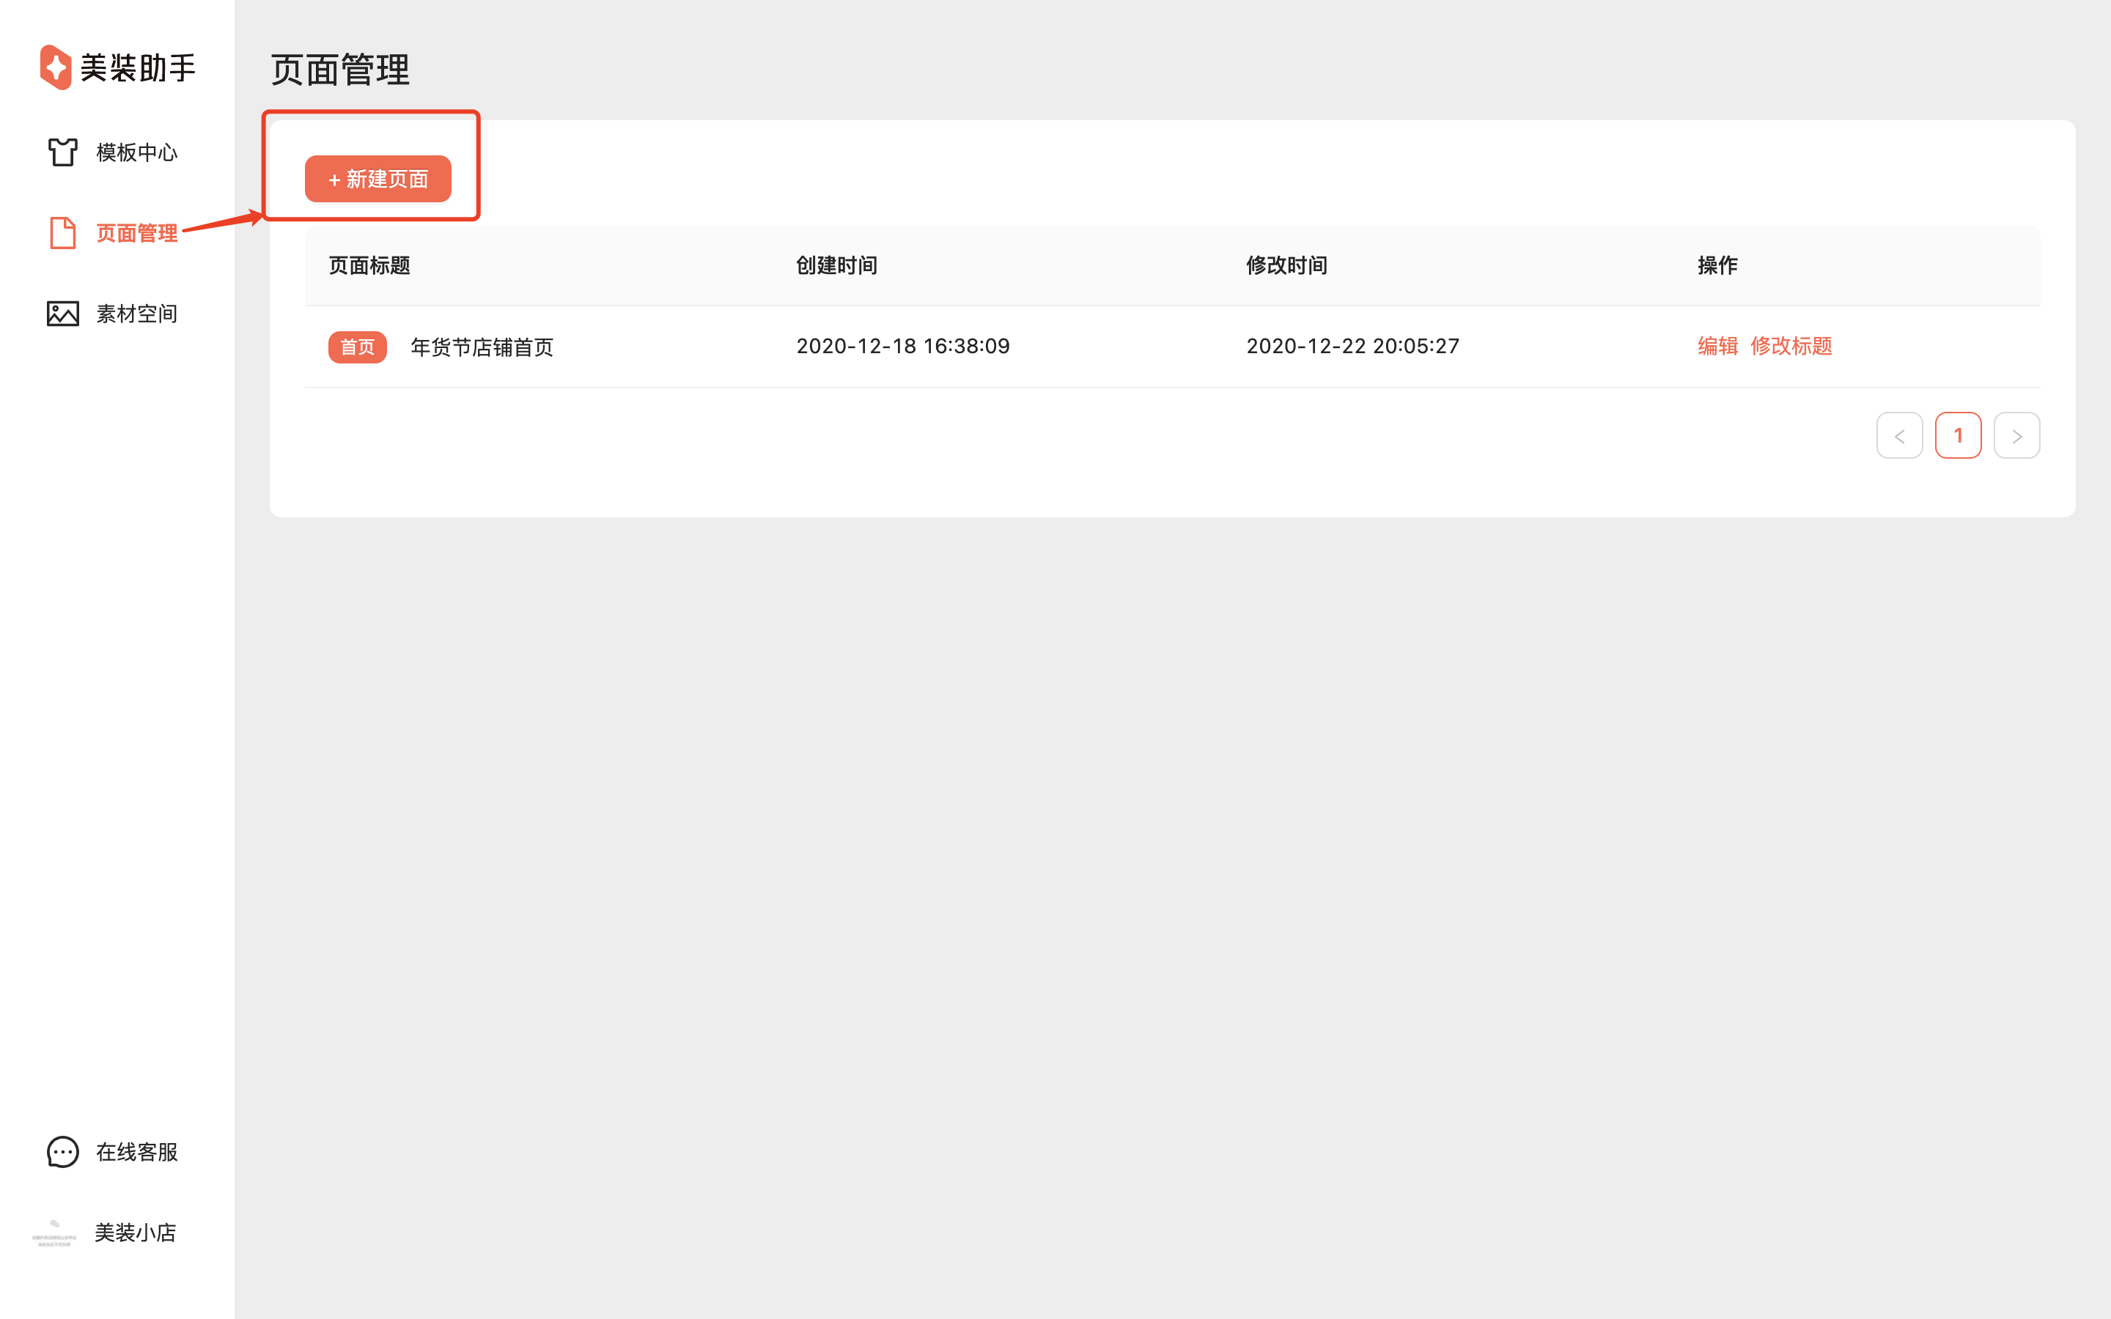This screenshot has height=1319, width=2111.
Task: Click the 美装助手 logo icon
Action: click(56, 67)
